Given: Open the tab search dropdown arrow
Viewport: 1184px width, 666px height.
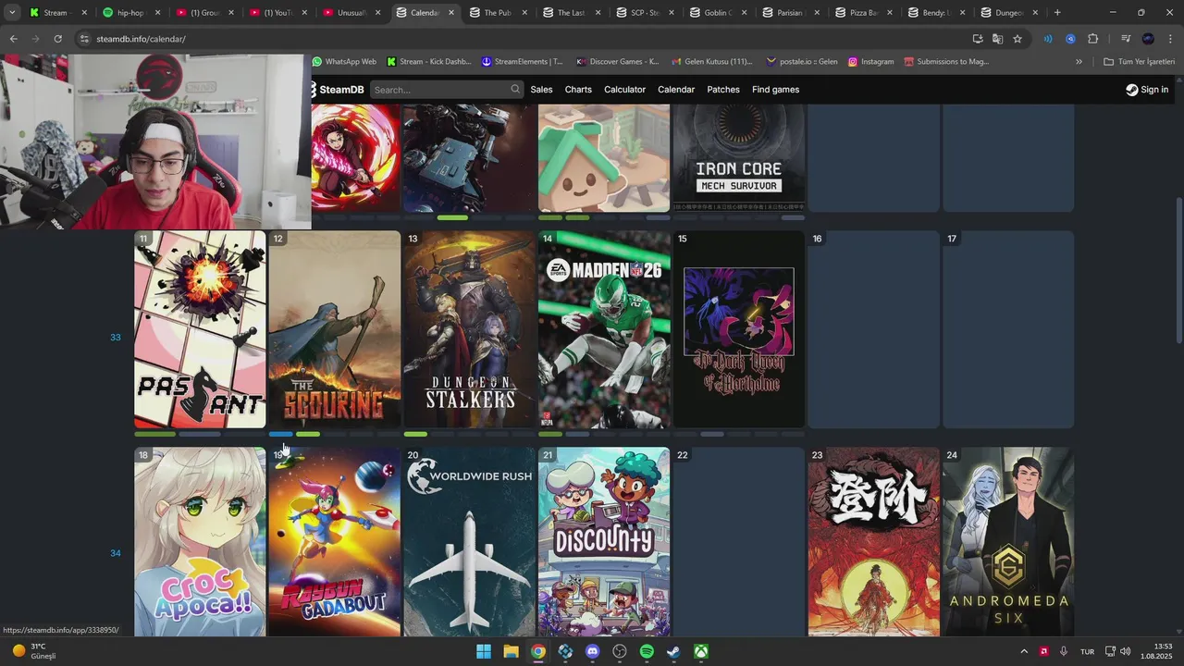Looking at the screenshot, I should tap(12, 13).
